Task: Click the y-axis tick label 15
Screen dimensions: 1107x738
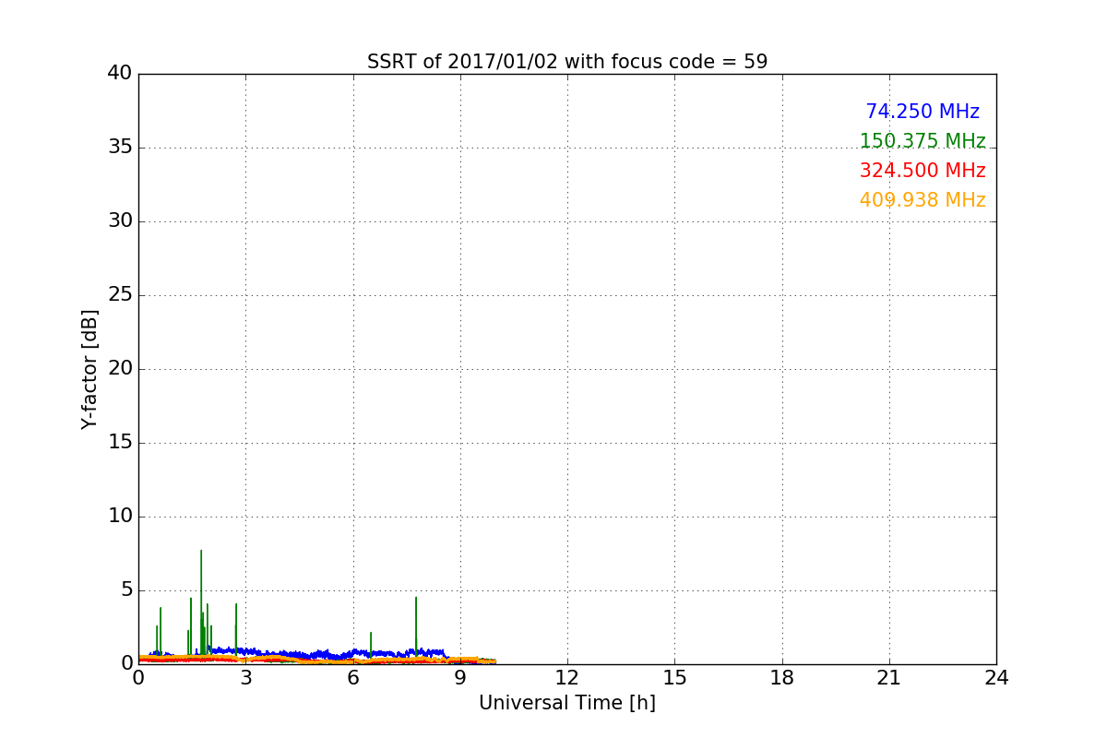Action: tap(120, 443)
